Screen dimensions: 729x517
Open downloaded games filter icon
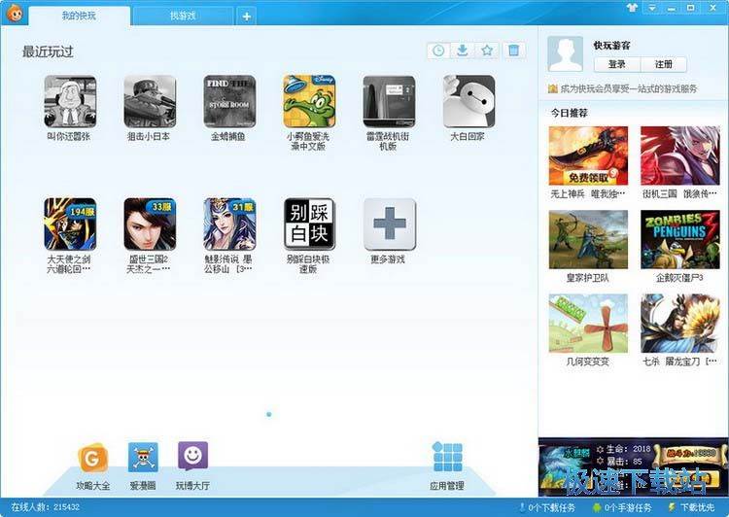point(463,51)
